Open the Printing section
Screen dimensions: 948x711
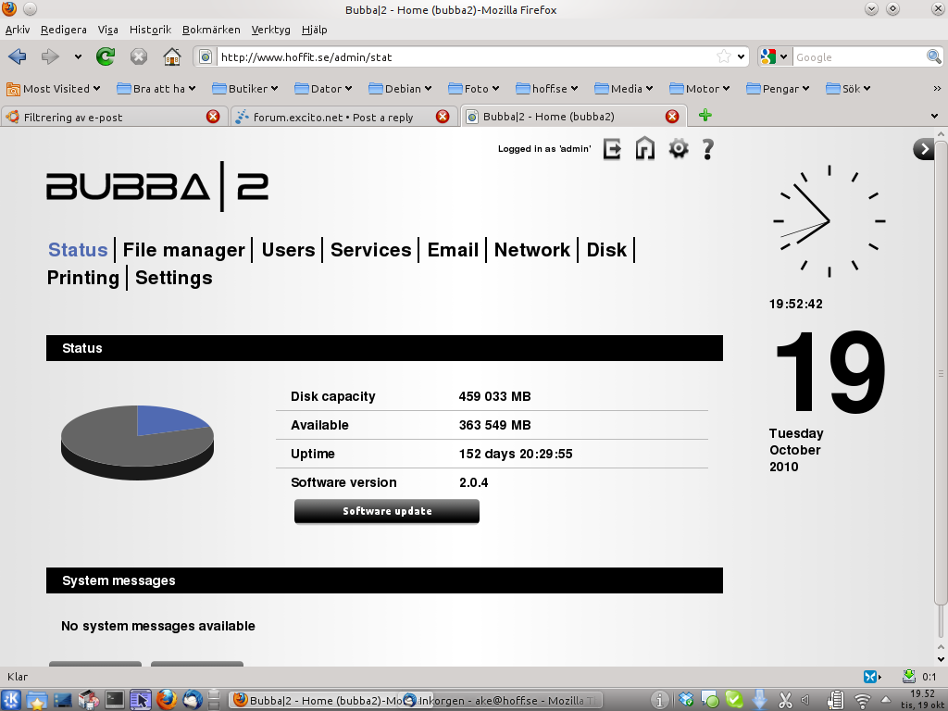point(82,278)
